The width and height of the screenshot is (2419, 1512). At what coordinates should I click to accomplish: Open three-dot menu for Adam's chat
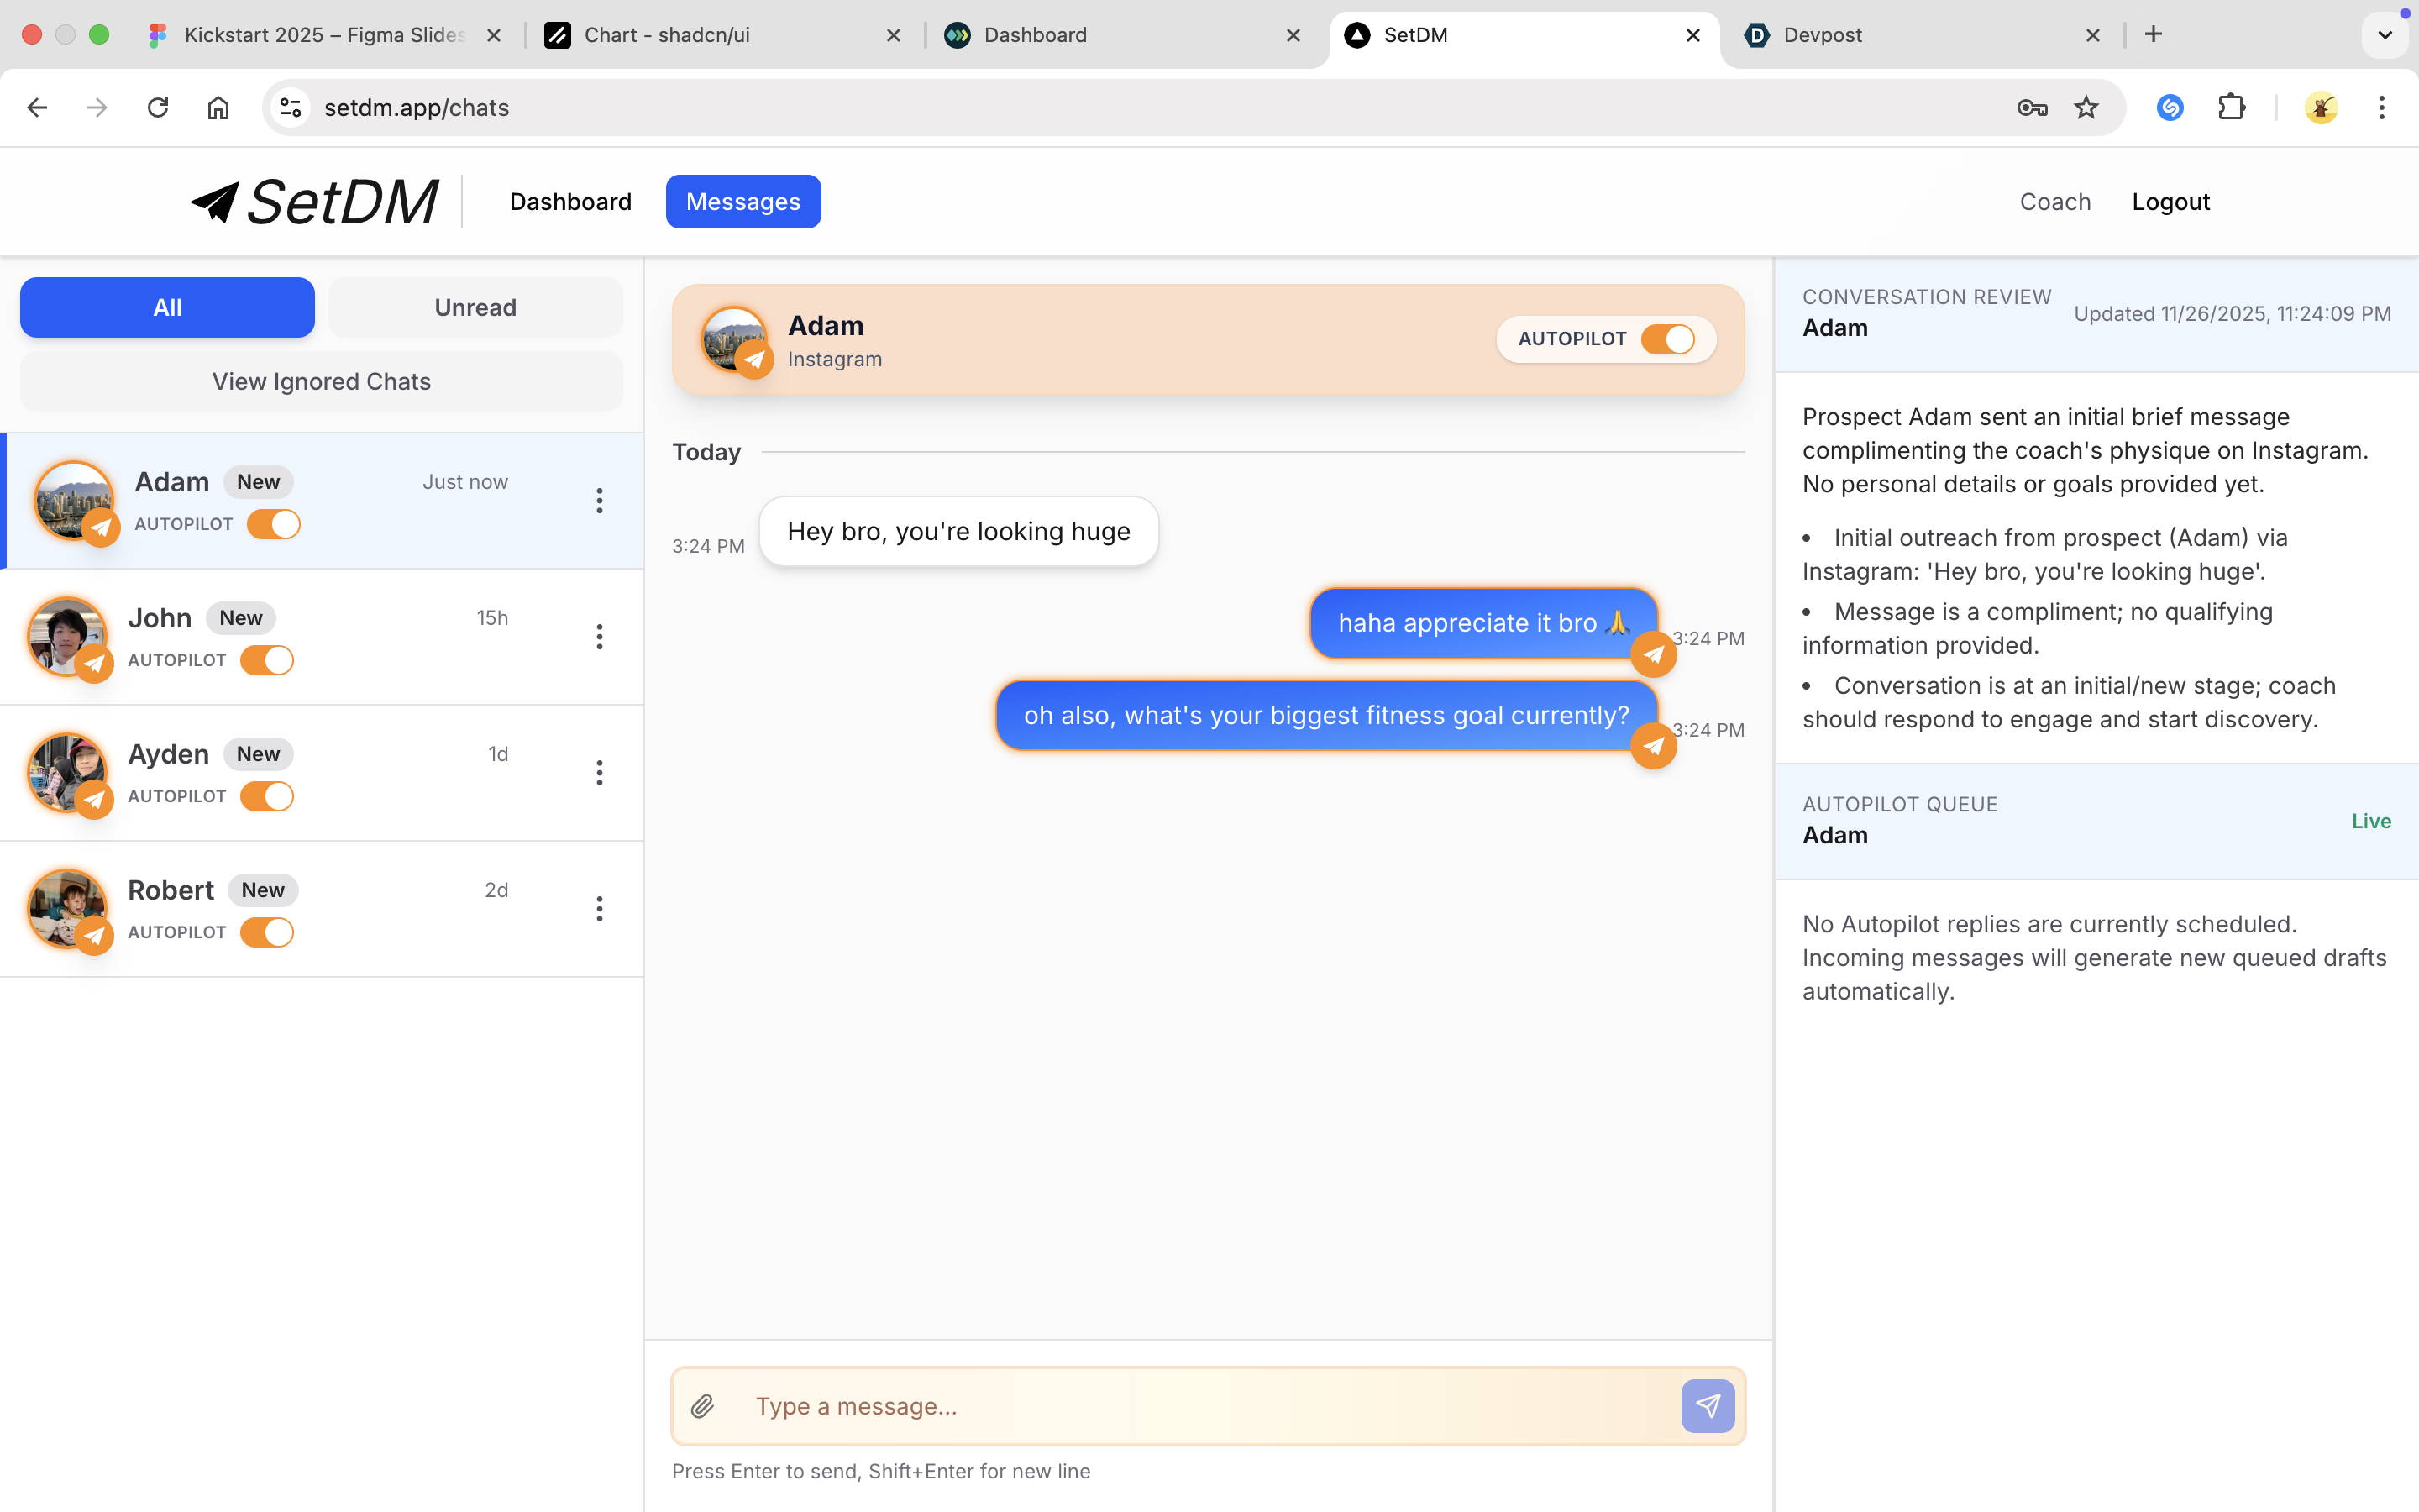(600, 501)
